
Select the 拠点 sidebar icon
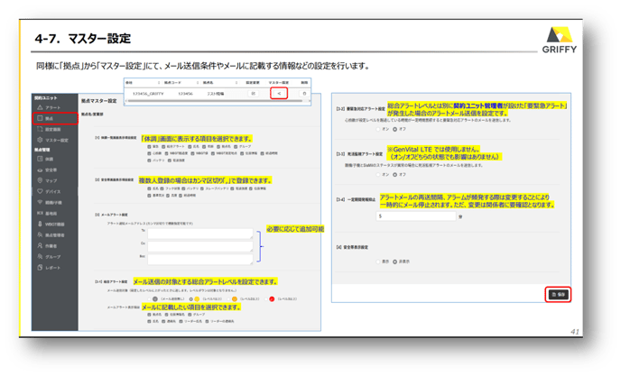[40, 118]
